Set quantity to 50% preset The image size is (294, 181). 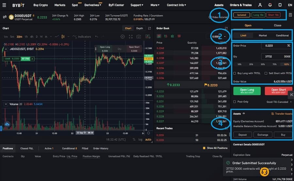[x=263, y=64]
